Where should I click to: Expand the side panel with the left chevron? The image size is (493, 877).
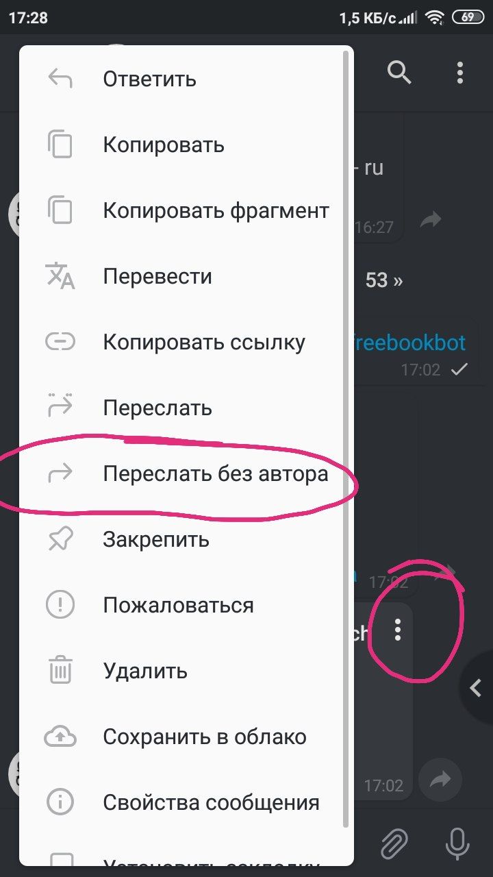[477, 688]
